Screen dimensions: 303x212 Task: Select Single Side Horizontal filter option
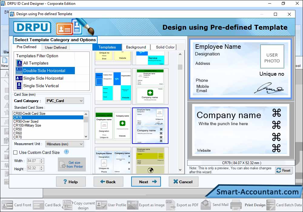coord(43,78)
